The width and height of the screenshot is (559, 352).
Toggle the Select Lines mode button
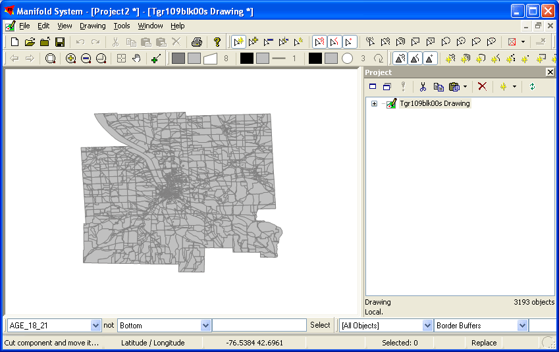point(334,42)
